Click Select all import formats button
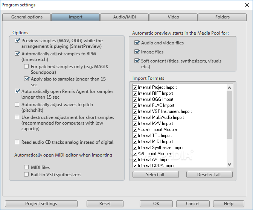253x210 pixels. tap(155, 175)
